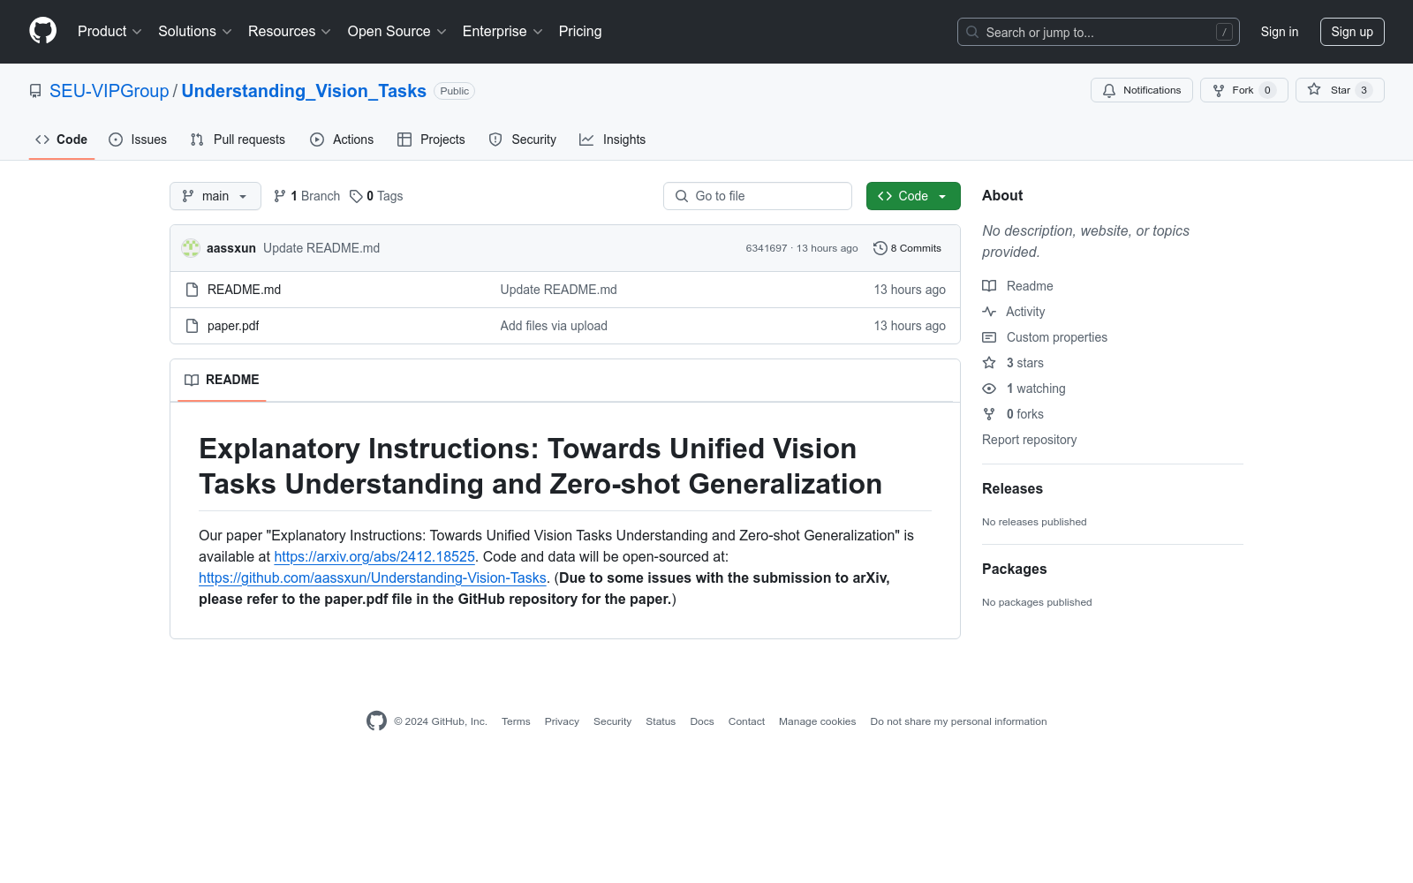The height and width of the screenshot is (883, 1413).
Task: Open the Activity link
Action: point(1013,312)
